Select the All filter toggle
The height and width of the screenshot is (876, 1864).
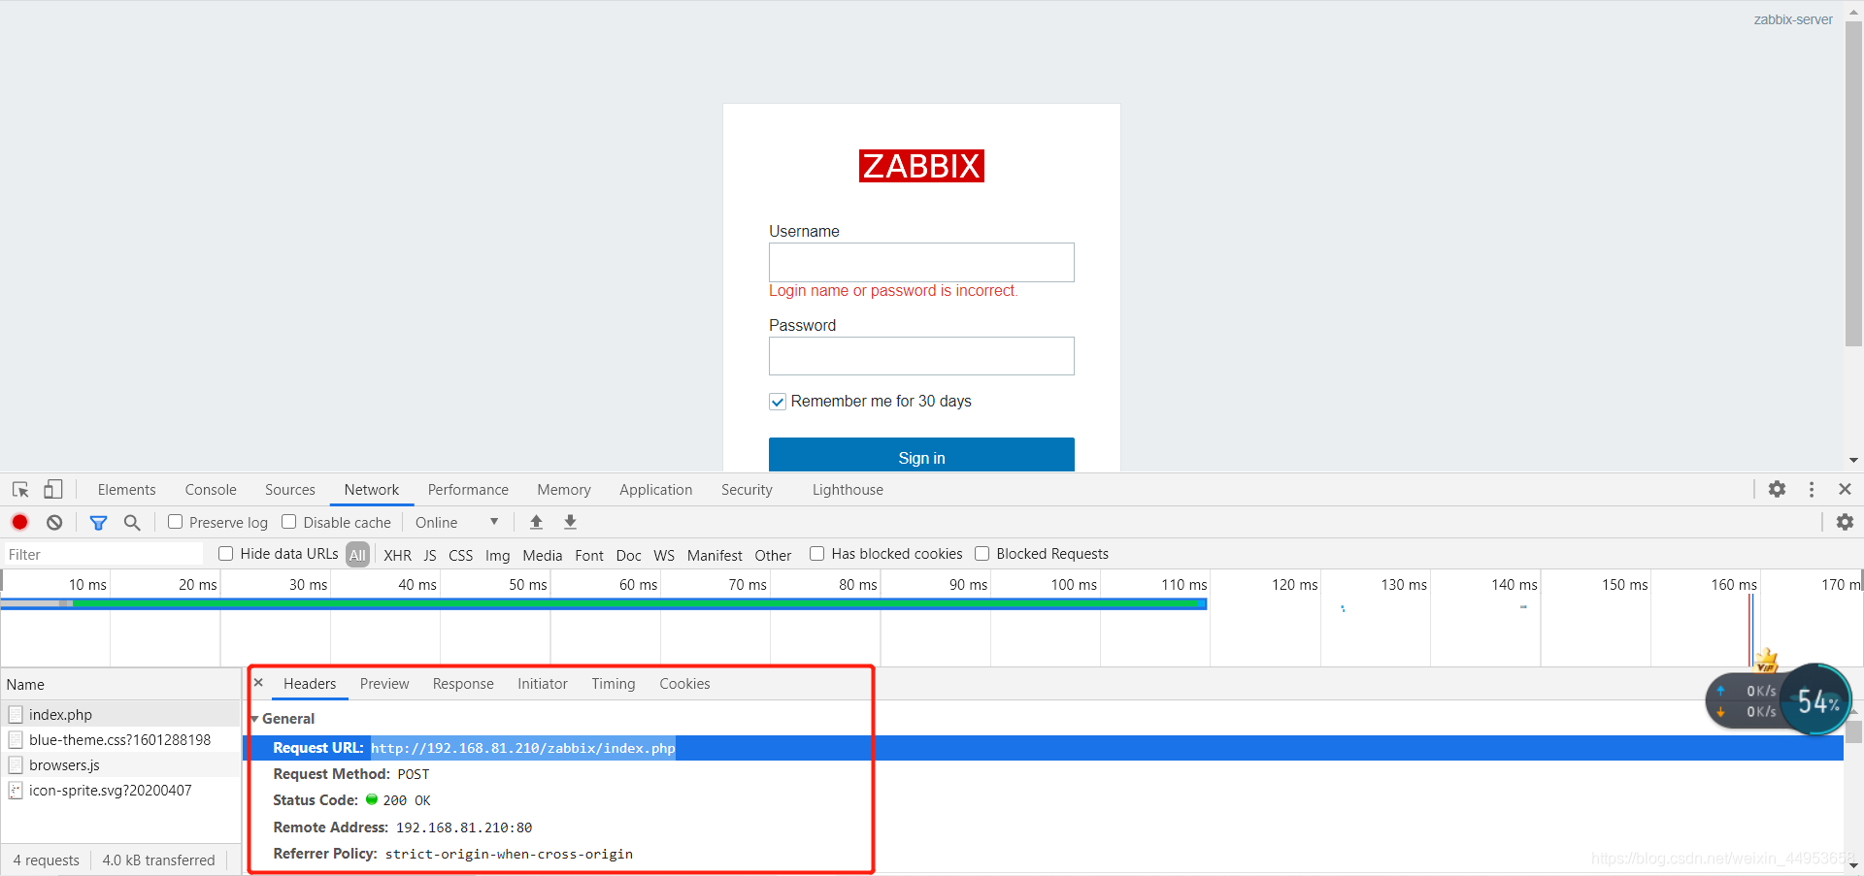click(x=357, y=555)
